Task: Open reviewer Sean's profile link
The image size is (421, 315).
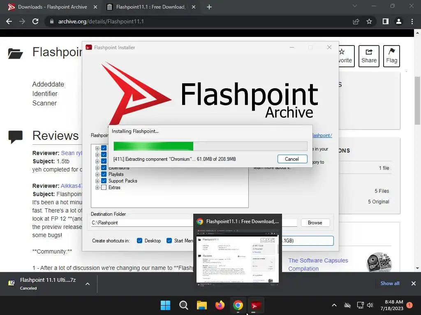Action: pos(72,153)
